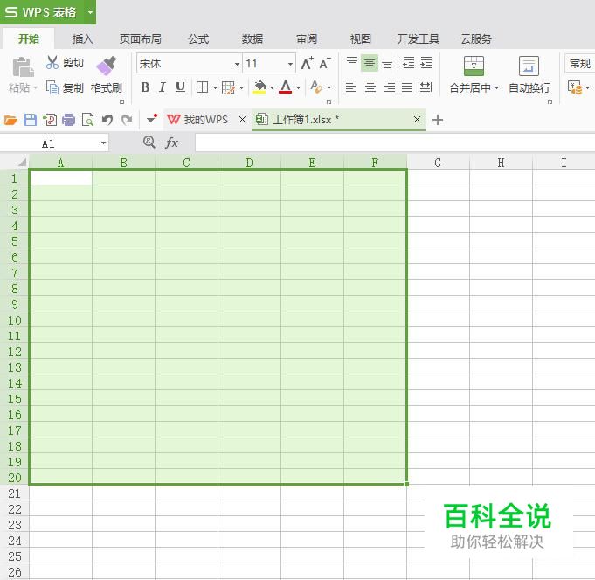
Task: Click the clear format eraser icon
Action: point(315,87)
